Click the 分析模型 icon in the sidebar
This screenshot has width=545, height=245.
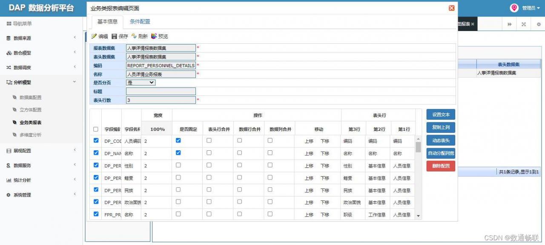pyautogui.click(x=9, y=82)
